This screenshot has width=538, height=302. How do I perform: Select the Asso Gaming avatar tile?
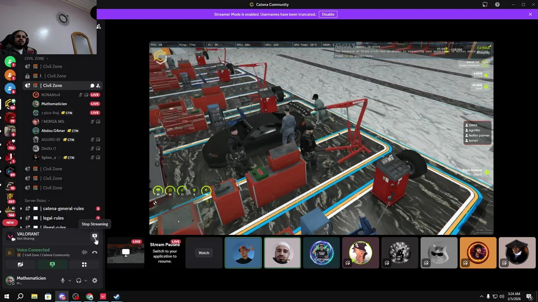pyautogui.click(x=322, y=253)
